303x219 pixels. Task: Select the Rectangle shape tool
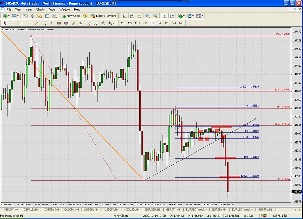pyautogui.click(x=59, y=23)
